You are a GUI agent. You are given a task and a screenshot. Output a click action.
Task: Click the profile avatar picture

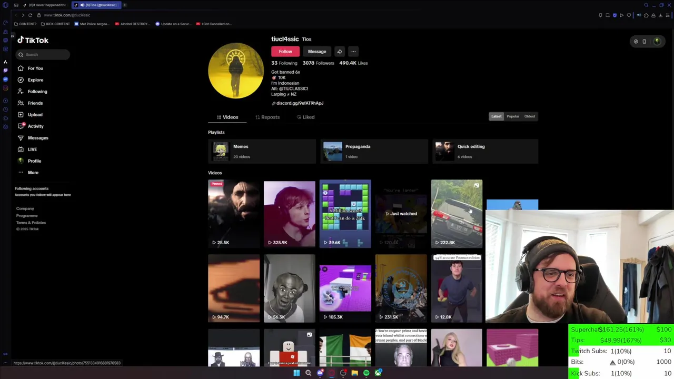236,71
